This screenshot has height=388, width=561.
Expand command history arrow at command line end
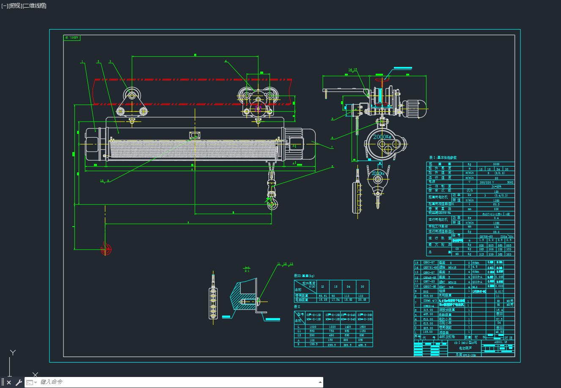click(x=320, y=382)
